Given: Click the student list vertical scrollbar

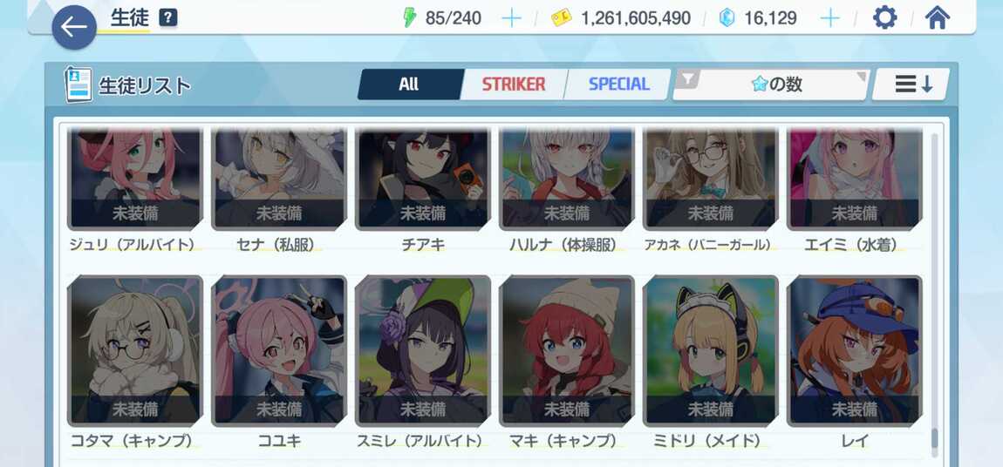Looking at the screenshot, I should [x=935, y=293].
